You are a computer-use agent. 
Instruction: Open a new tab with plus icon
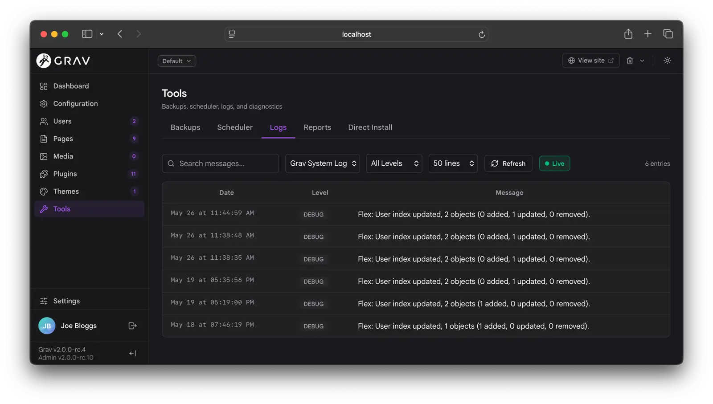click(648, 34)
